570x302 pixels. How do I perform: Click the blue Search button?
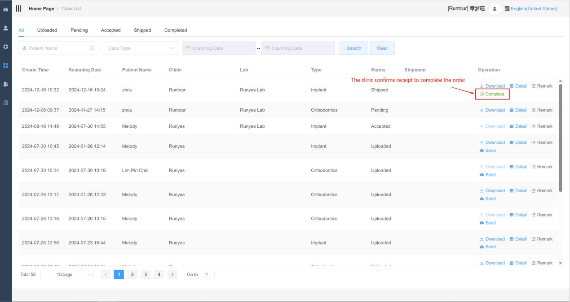(x=354, y=48)
